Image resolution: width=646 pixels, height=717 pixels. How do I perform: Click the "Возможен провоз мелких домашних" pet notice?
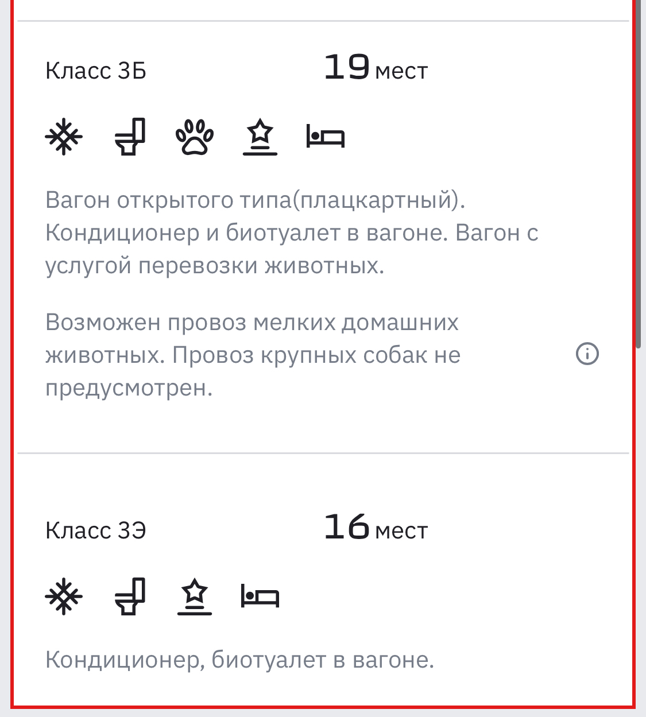(x=252, y=322)
